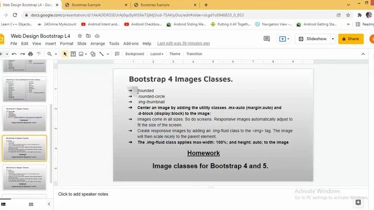Open the browser Extensions puzzle icon
The width and height of the screenshot is (374, 210).
359,15
